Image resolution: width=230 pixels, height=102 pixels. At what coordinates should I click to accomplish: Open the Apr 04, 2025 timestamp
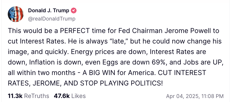[195, 96]
